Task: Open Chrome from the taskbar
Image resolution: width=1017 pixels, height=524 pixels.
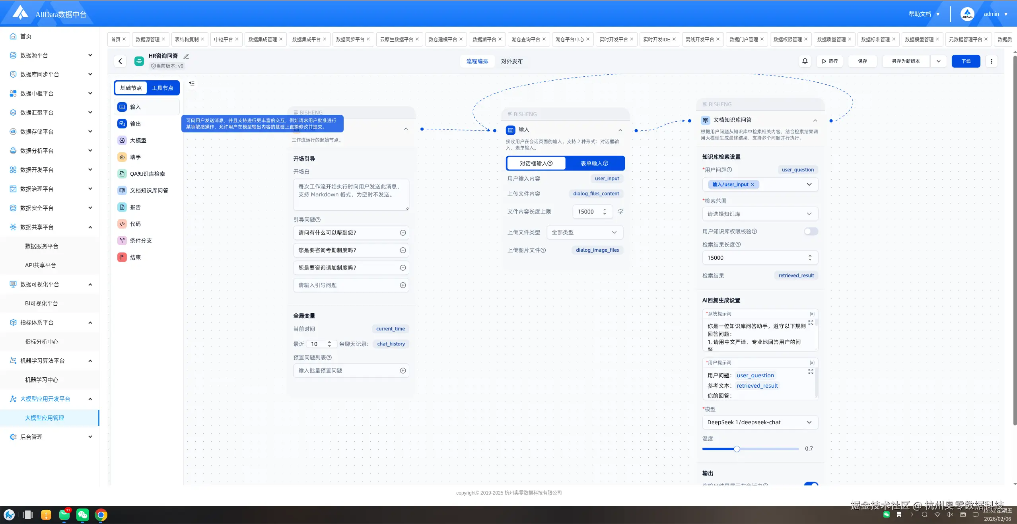Action: point(101,515)
